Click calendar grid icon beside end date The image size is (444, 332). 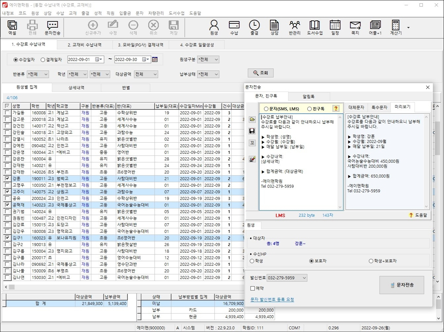(x=155, y=60)
